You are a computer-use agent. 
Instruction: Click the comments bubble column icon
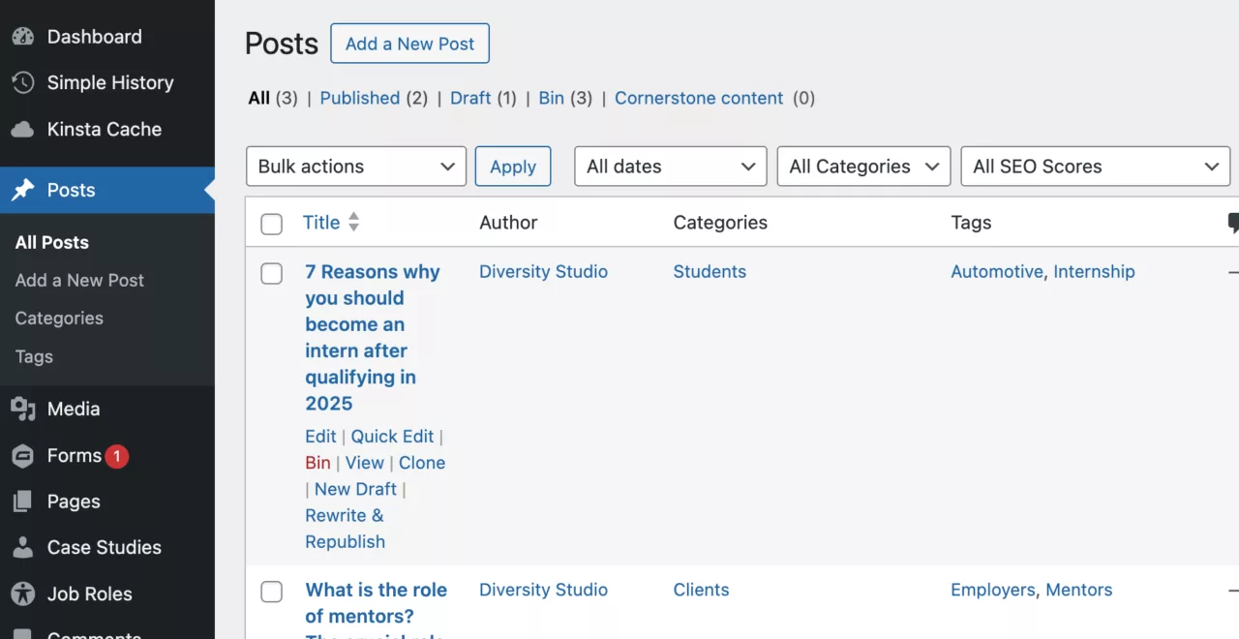1233,223
